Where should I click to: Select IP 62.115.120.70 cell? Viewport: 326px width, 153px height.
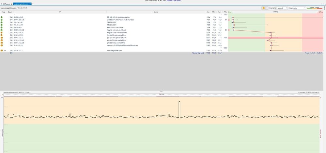[x=19, y=32]
